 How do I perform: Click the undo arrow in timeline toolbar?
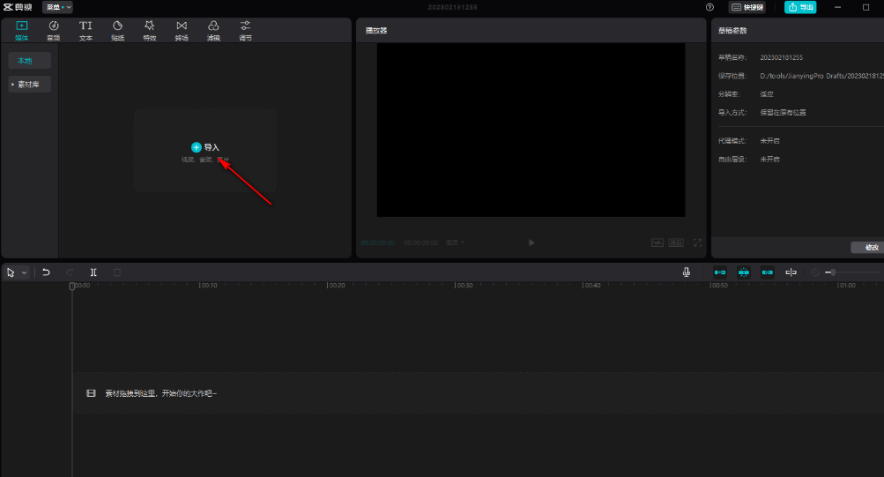pos(46,272)
